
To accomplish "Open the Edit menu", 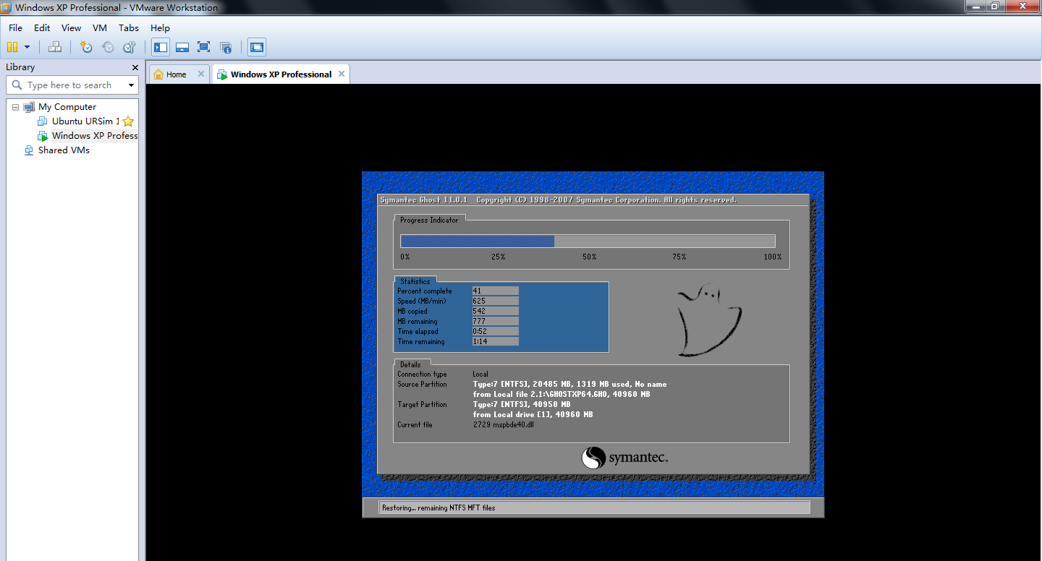I will tap(42, 27).
